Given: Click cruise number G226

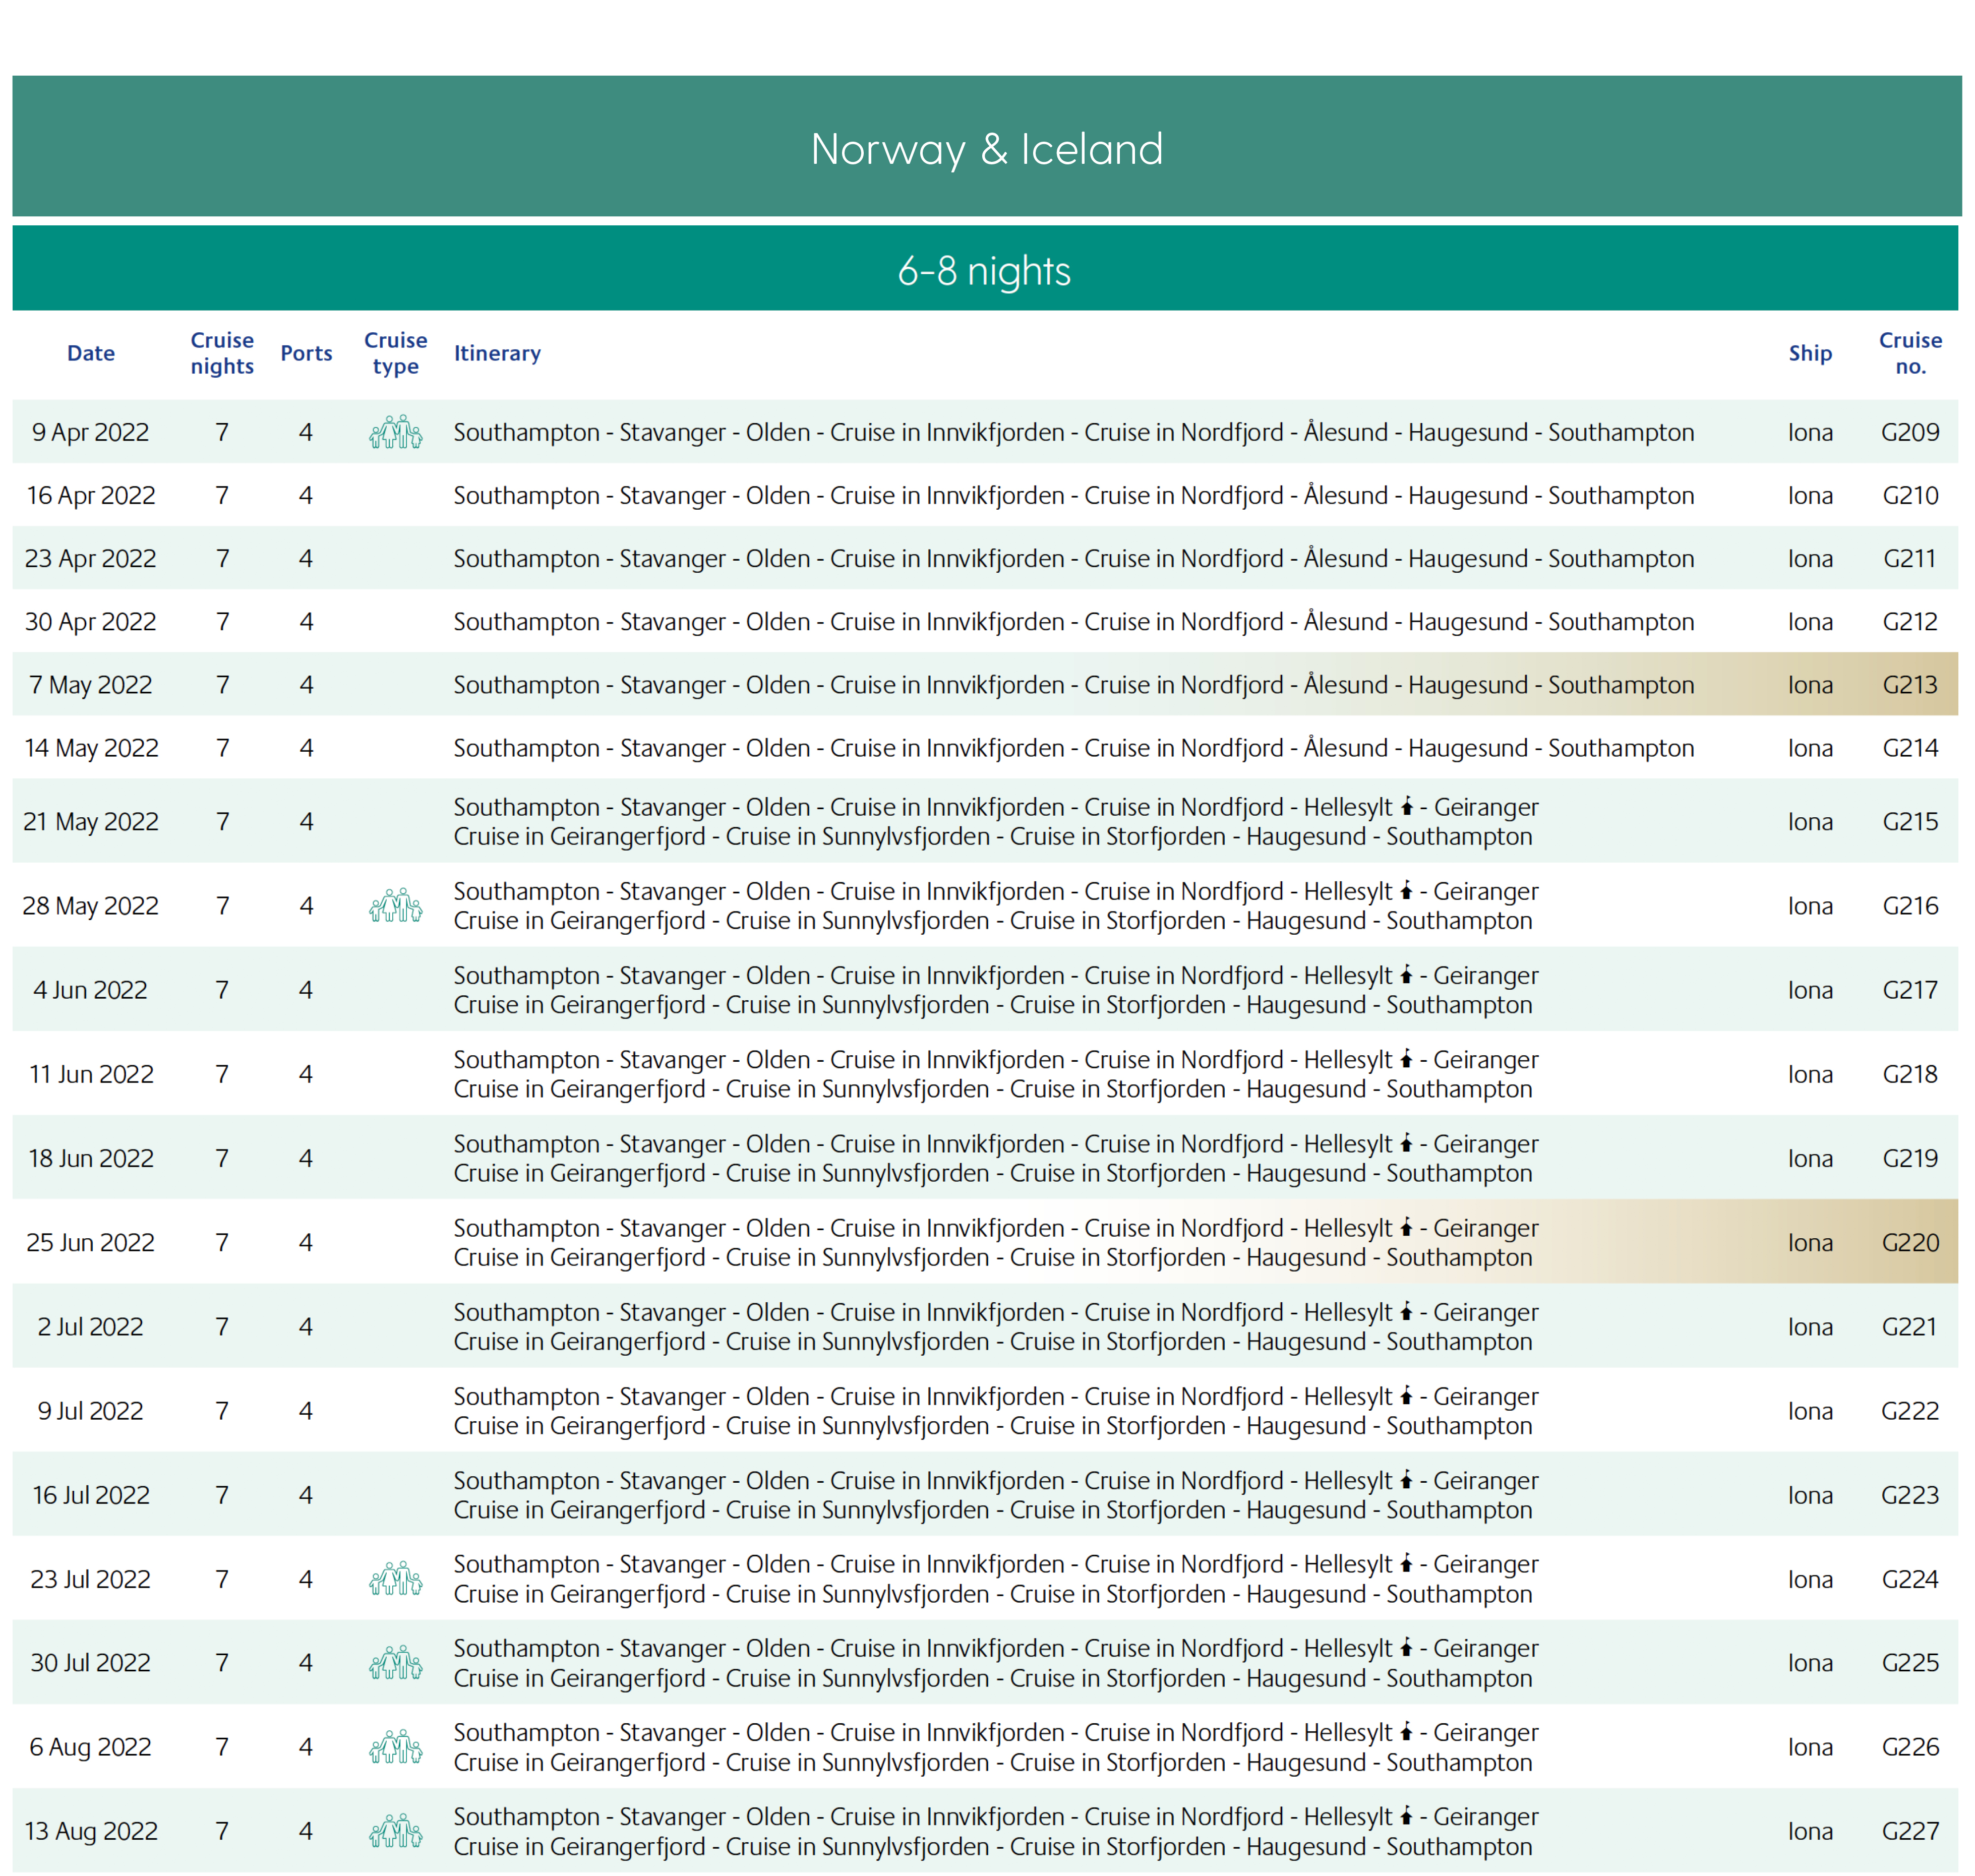Looking at the screenshot, I should point(1910,1747).
